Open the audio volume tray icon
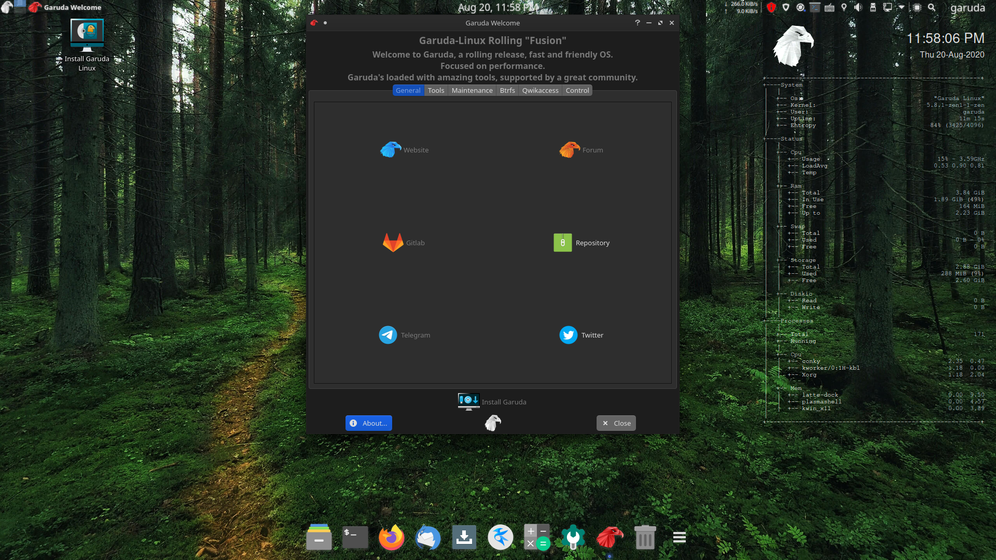 [x=859, y=7]
